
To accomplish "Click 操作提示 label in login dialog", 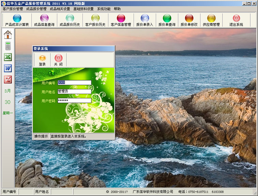I will [41, 136].
